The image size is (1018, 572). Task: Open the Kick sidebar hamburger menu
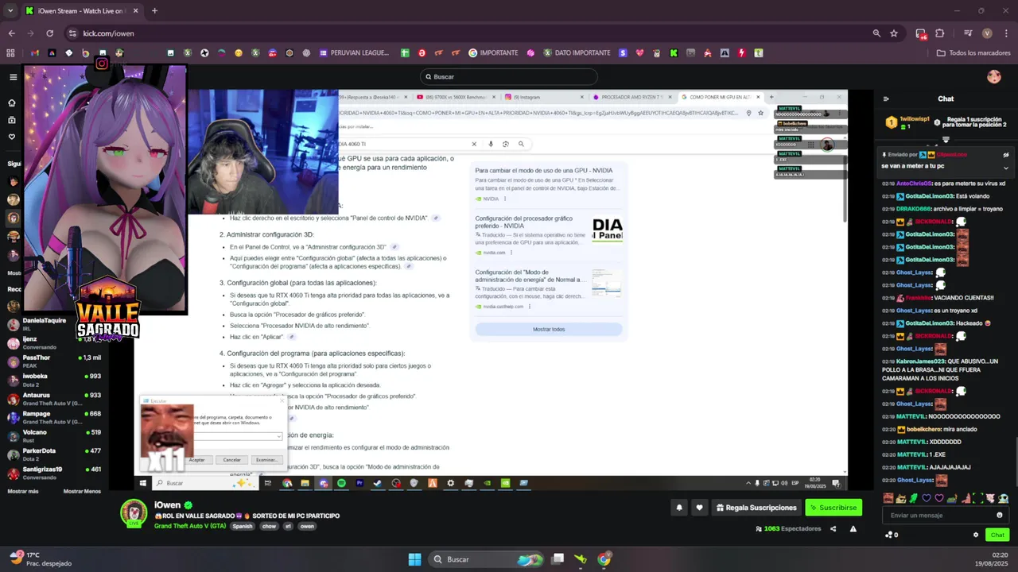[x=13, y=77]
